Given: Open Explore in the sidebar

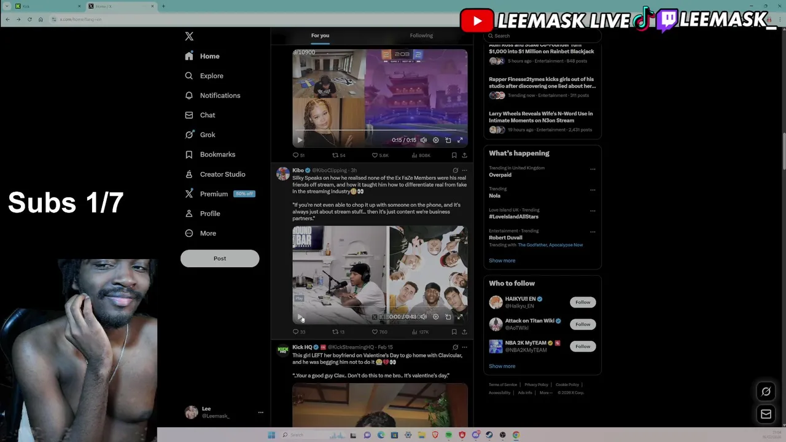Looking at the screenshot, I should point(204,76).
